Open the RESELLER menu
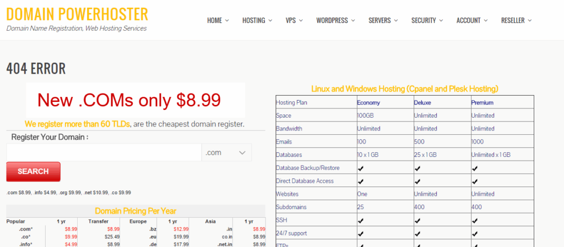564x247 pixels. tap(516, 20)
